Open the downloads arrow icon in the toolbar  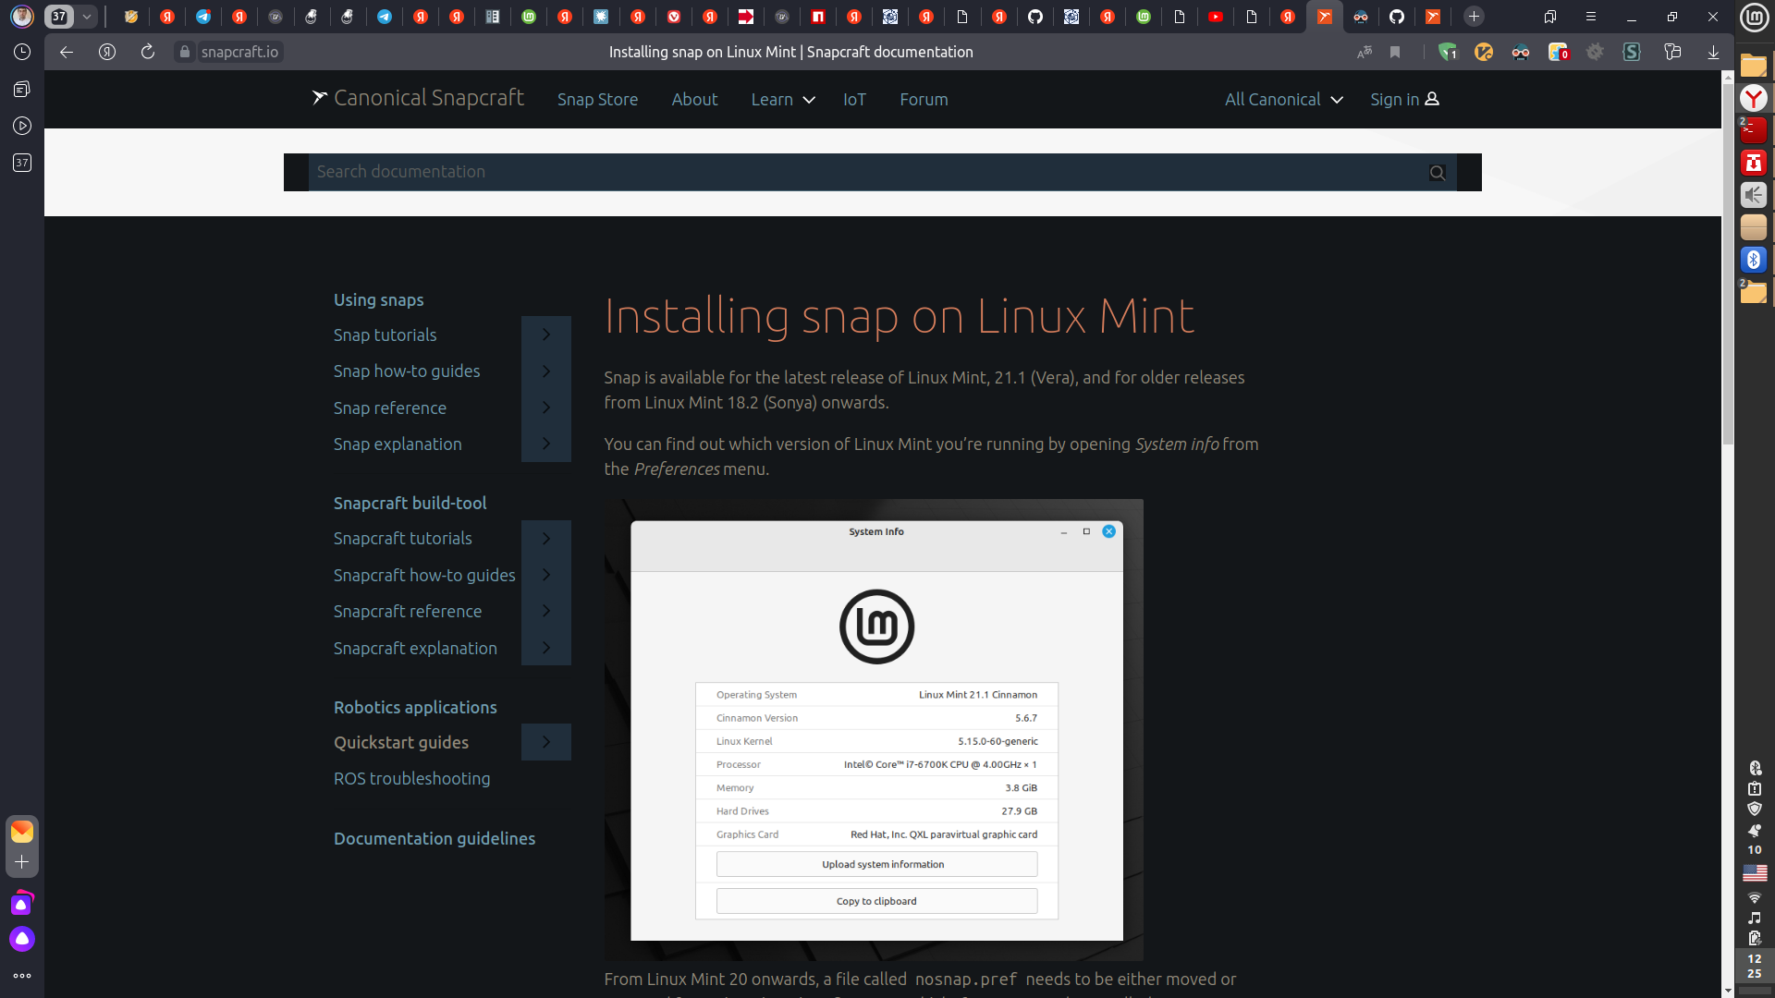(x=1715, y=53)
